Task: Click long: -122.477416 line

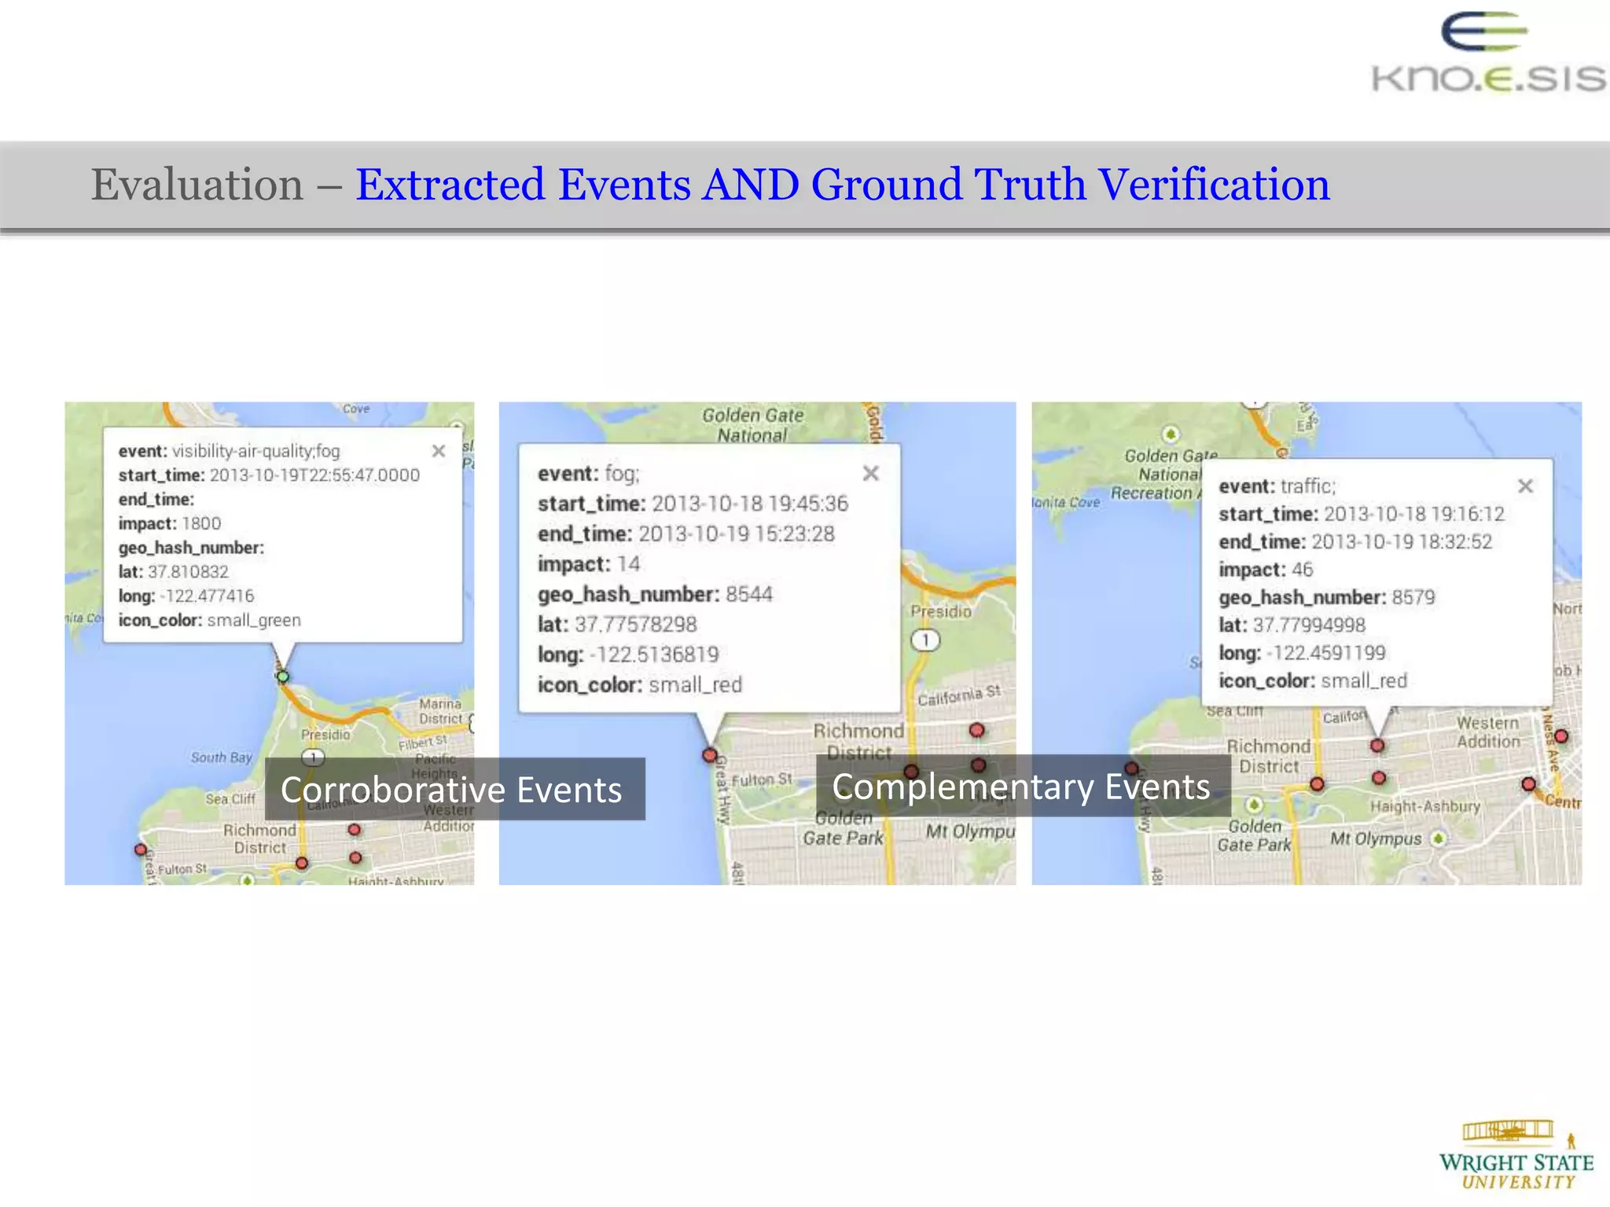Action: coord(186,596)
